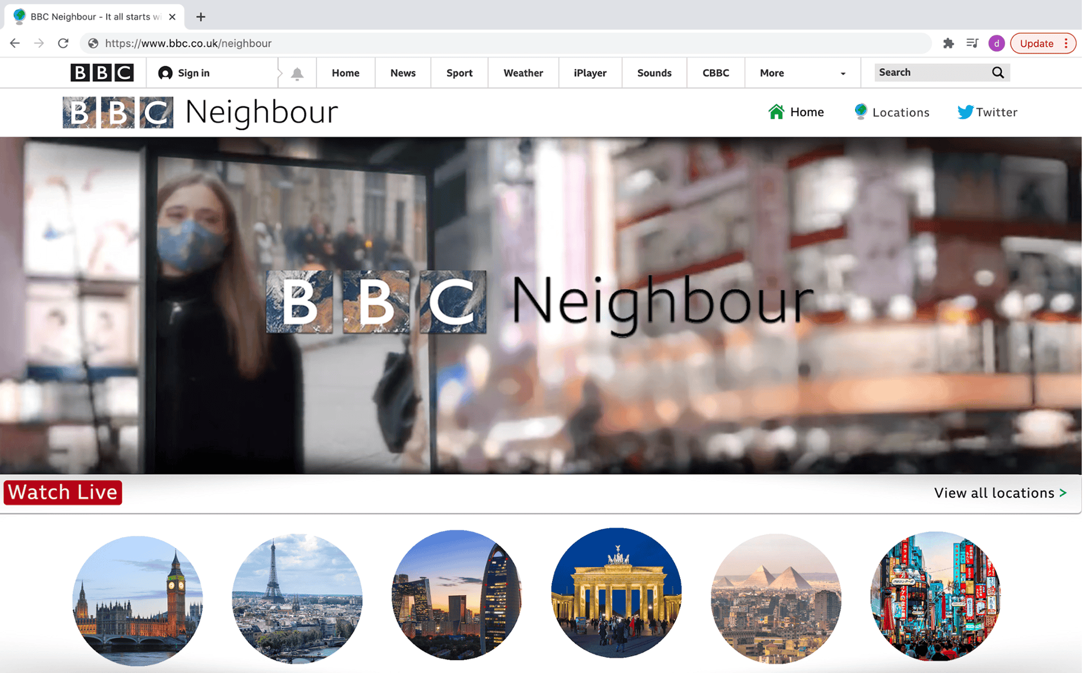This screenshot has height=673, width=1083.
Task: Open a new tab with the plus button
Action: [201, 17]
